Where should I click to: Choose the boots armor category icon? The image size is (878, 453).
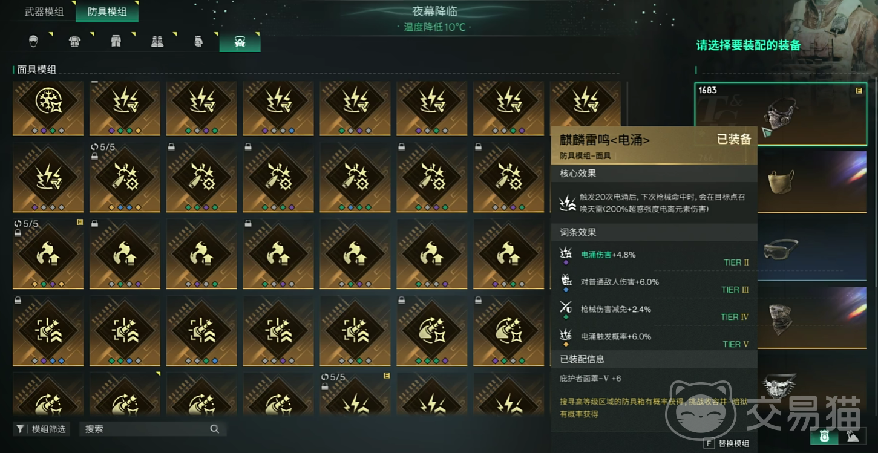pos(157,41)
